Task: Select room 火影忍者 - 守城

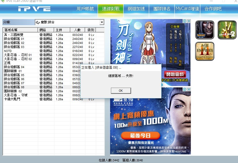Action: coord(42,95)
